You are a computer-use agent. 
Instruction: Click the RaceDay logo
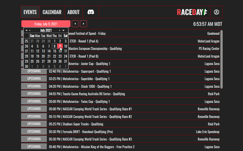coord(192,12)
